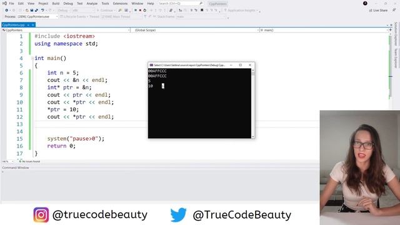Open the Extensions menu
This screenshot has width=400, height=225.
[x=120, y=4]
